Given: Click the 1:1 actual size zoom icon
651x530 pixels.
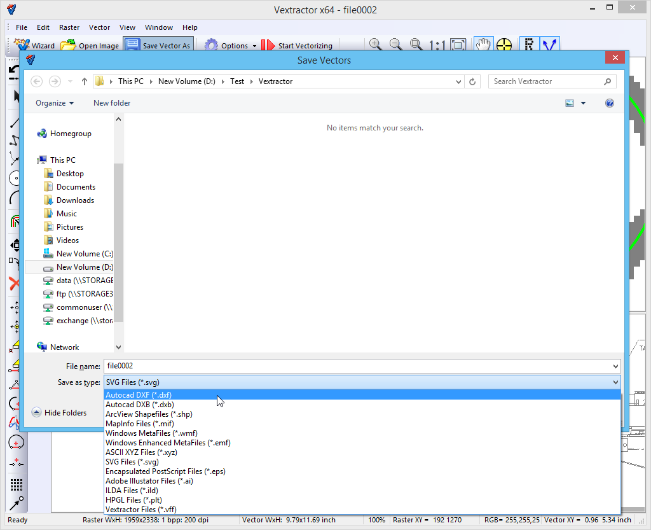Looking at the screenshot, I should (x=437, y=45).
